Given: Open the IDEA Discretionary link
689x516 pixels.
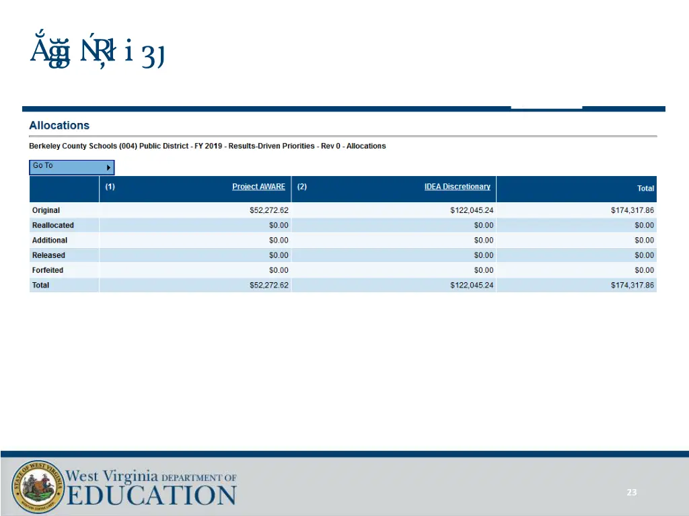Looking at the screenshot, I should tap(457, 187).
